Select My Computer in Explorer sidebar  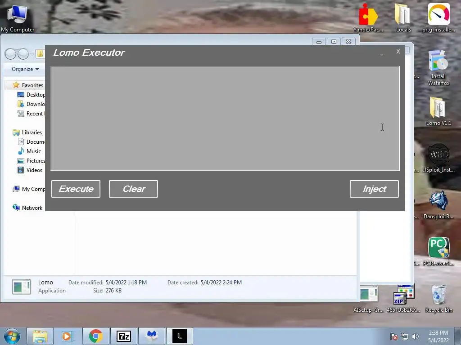[28, 189]
